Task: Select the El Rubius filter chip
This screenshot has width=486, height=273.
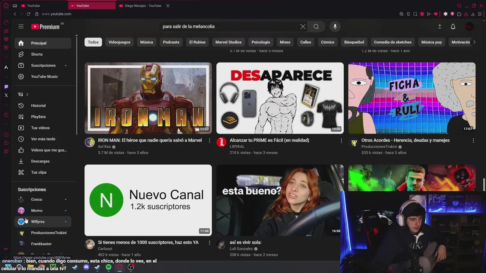Action: (x=197, y=42)
